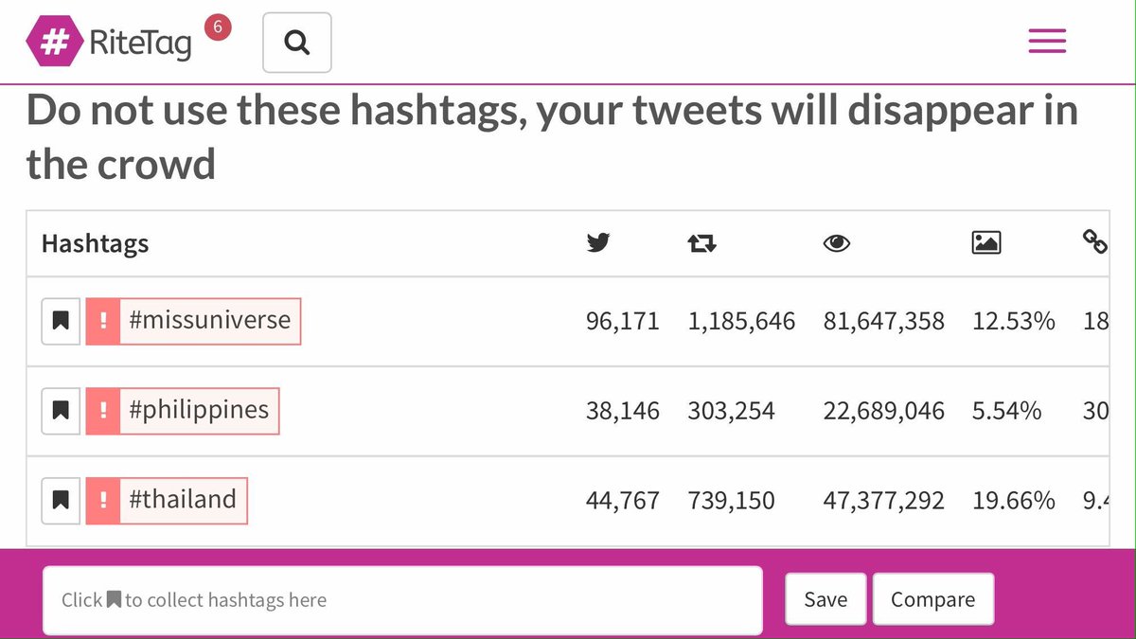Image resolution: width=1136 pixels, height=639 pixels.
Task: Open the hamburger menu
Action: (x=1047, y=41)
